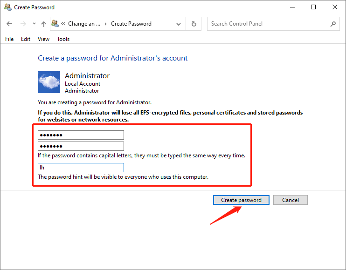The width and height of the screenshot is (346, 270).
Task: Click the 'Create a password for Administrator's account' heading
Action: coord(112,58)
